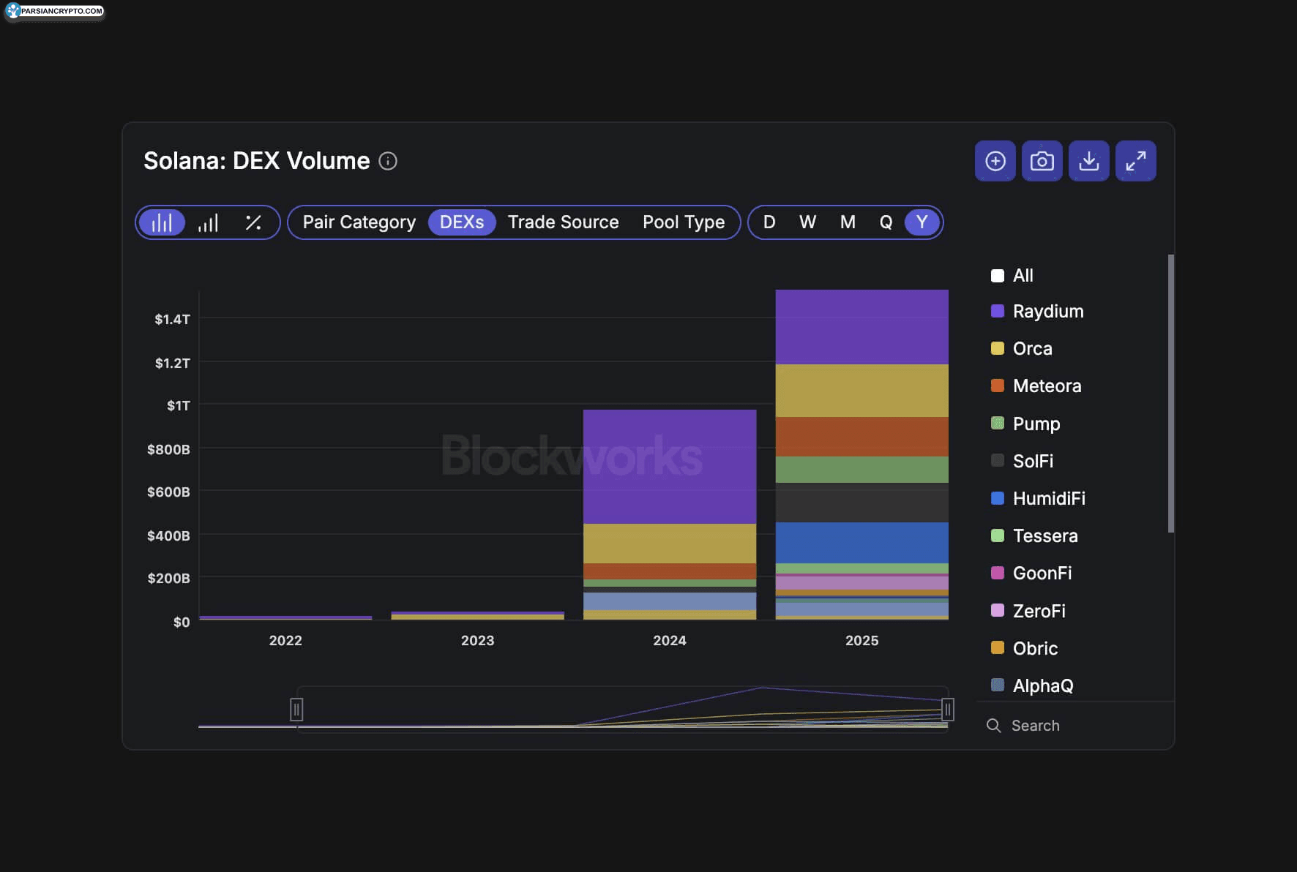
Task: Click the search magnifier icon
Action: point(993,725)
